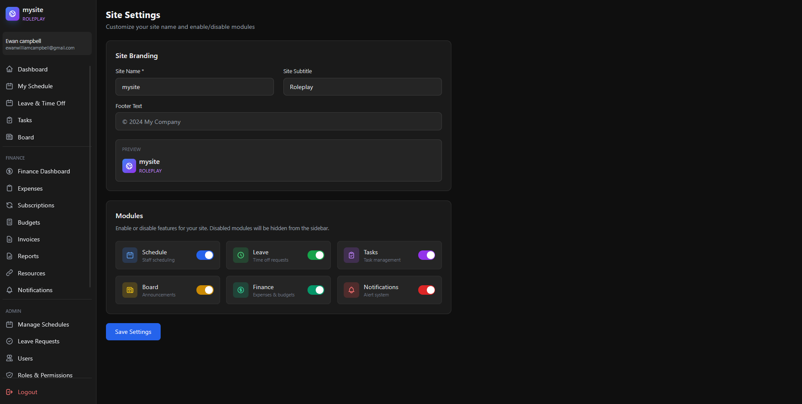Open My Schedule from the sidebar
This screenshot has width=802, height=404.
pyautogui.click(x=35, y=86)
